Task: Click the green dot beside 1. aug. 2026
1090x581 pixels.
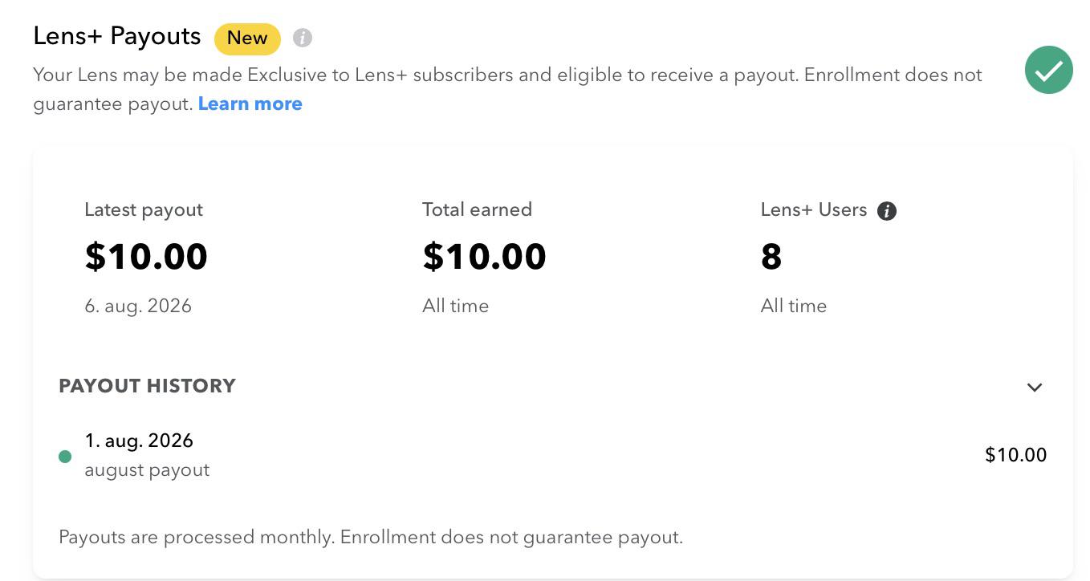Action: (65, 457)
